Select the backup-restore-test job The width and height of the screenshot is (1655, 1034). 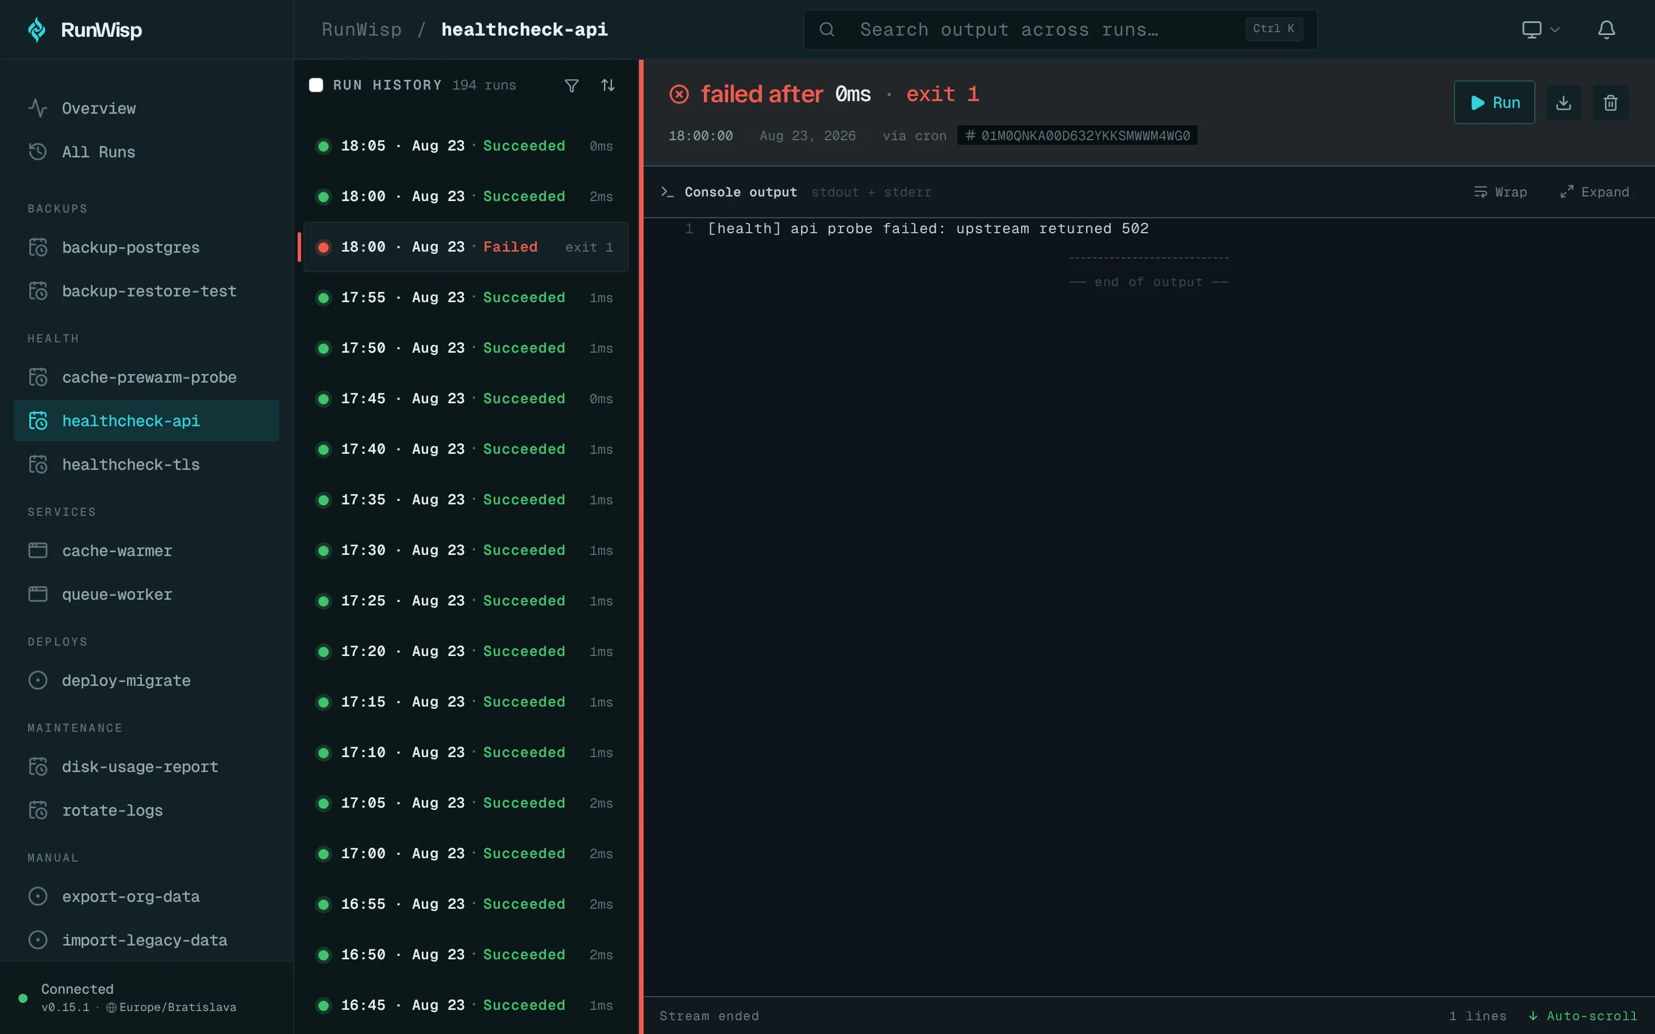[x=147, y=291]
